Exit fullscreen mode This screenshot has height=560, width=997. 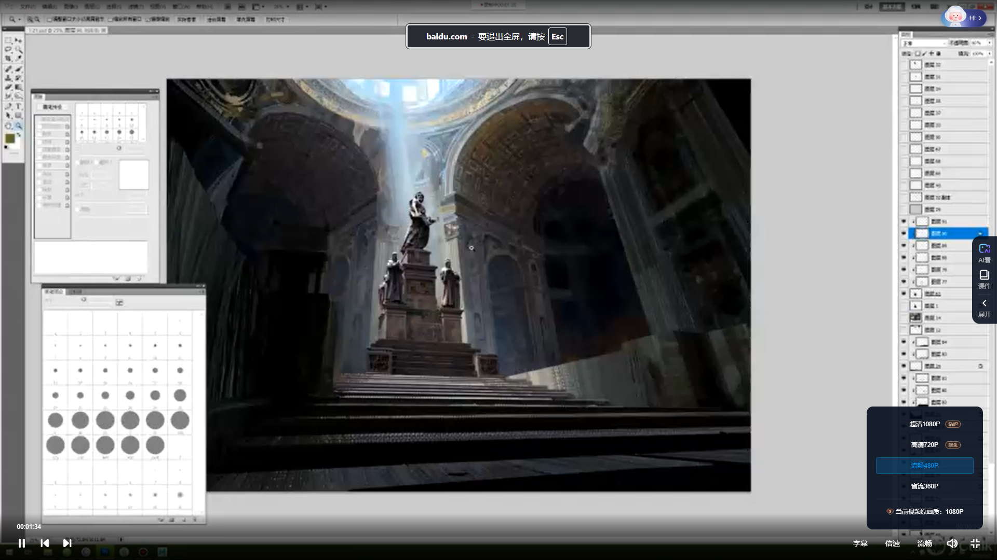(x=975, y=543)
